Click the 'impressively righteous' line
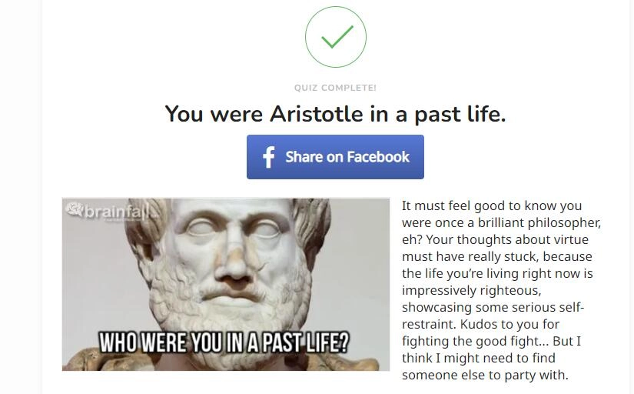Screen dimensions: 634x394 [x=471, y=290]
